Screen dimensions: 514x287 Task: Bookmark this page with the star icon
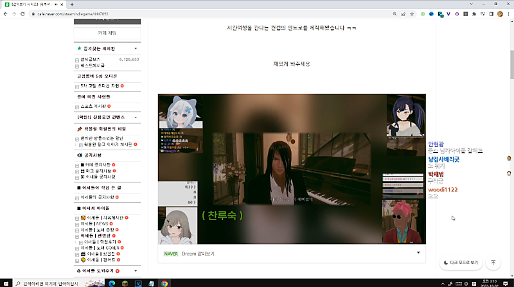[x=412, y=13]
